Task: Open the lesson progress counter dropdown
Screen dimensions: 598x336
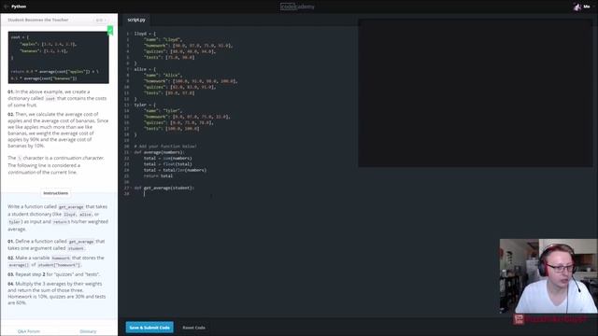Action: [101, 20]
